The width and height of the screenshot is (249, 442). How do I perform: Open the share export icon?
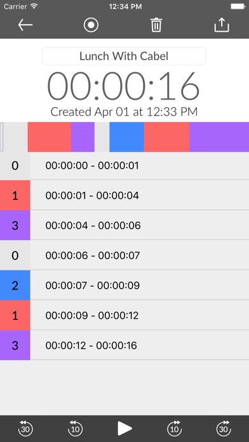click(222, 25)
